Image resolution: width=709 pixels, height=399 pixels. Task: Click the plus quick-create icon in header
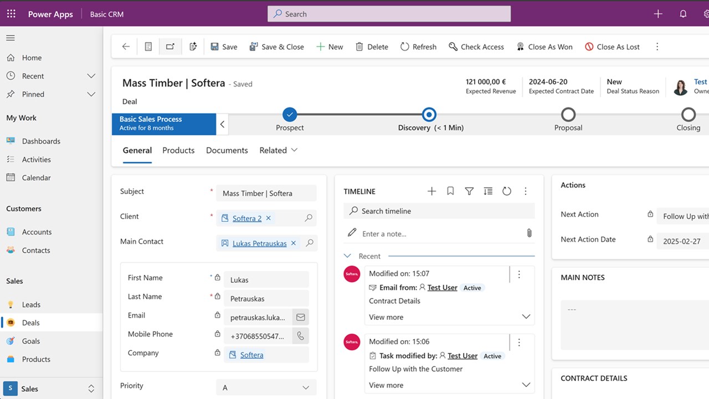[658, 14]
